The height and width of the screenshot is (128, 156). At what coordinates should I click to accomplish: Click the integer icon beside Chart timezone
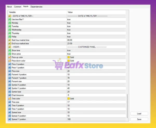coord(10,95)
